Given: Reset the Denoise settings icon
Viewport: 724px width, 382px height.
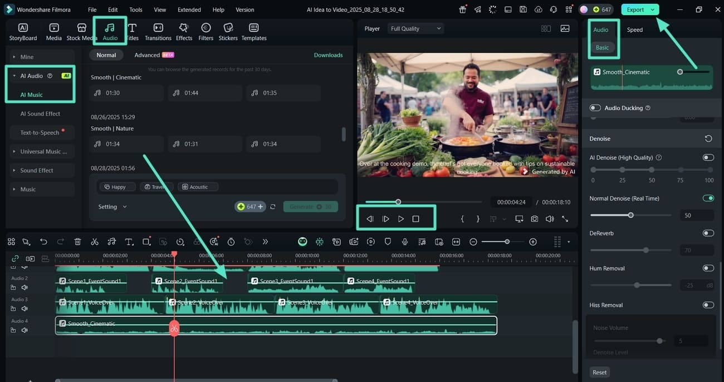Looking at the screenshot, I should pyautogui.click(x=708, y=138).
